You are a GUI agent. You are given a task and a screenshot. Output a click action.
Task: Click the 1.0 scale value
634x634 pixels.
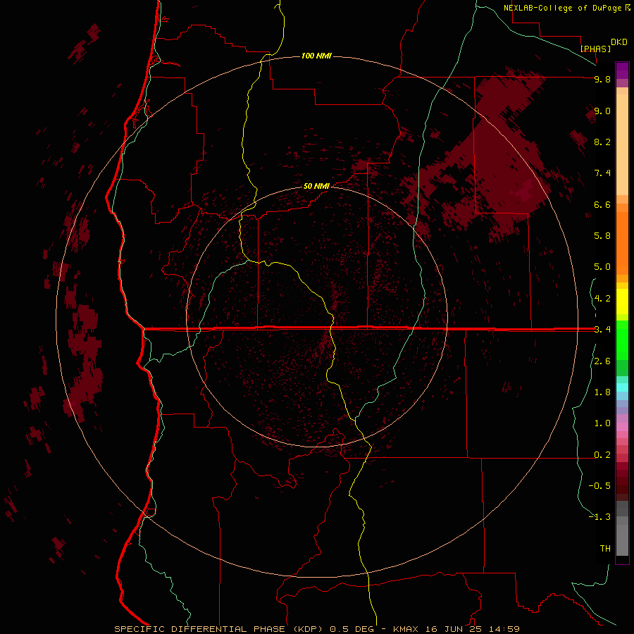[x=602, y=423]
